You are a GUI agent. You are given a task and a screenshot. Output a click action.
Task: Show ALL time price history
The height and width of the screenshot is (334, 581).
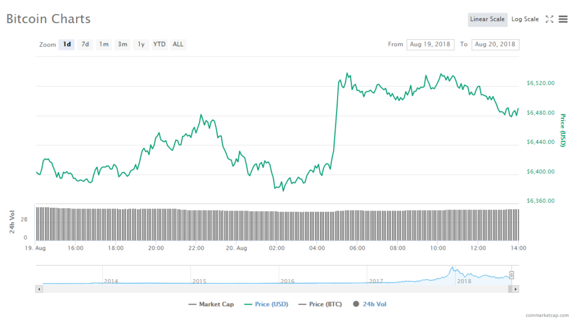click(178, 44)
